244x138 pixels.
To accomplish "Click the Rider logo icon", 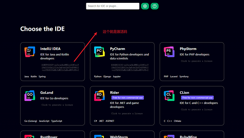I will point(99,96).
